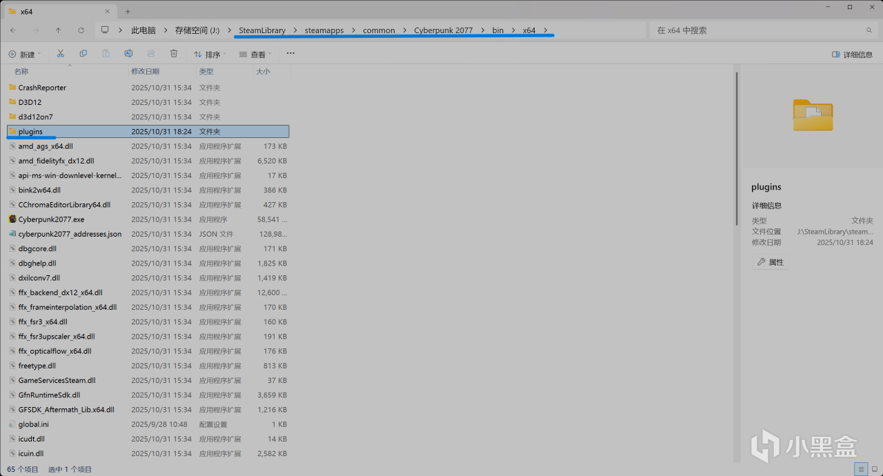Expand chevron after common in path
This screenshot has height=476, width=883.
(x=404, y=30)
